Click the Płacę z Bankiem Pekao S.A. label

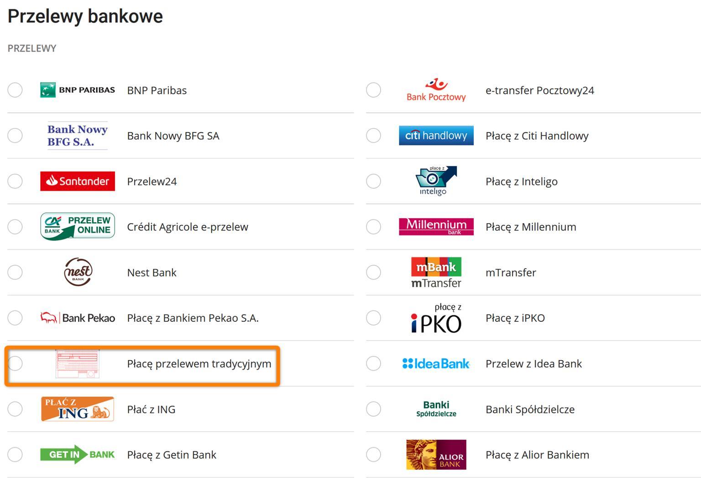[x=193, y=318]
